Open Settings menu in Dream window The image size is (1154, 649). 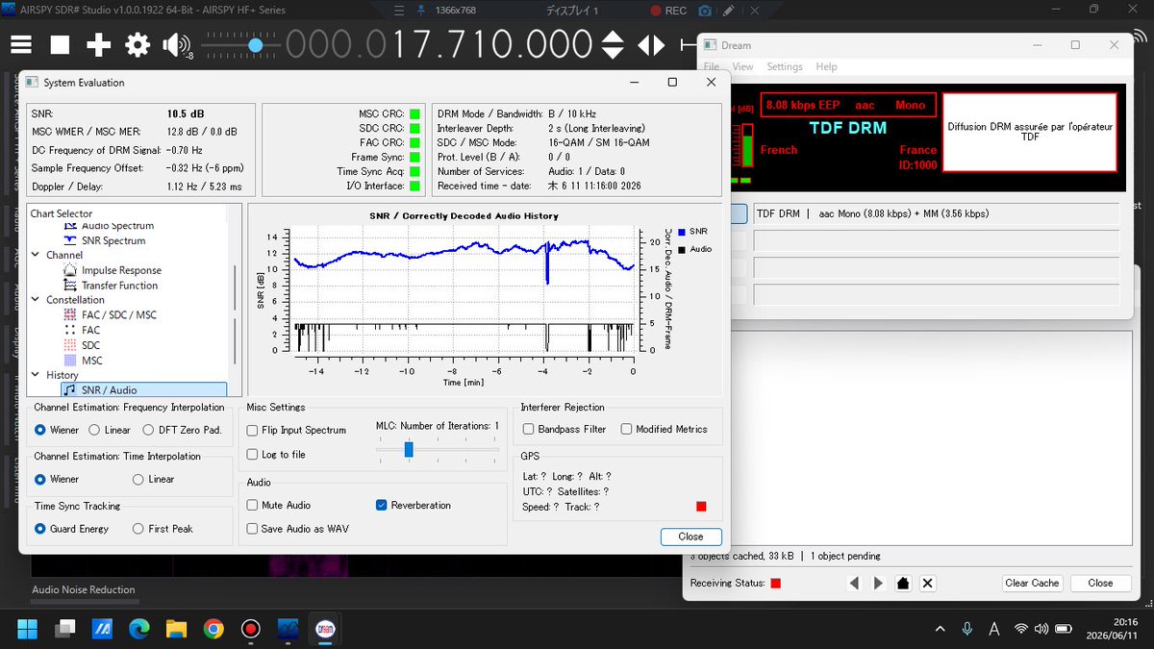785,67
